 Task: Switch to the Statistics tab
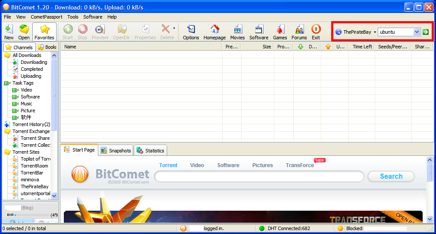coord(151,151)
